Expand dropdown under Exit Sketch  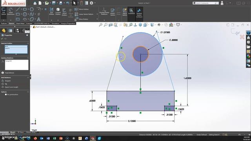pos(4,20)
